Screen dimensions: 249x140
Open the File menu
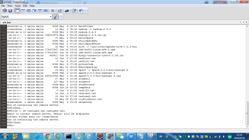coord(3,6)
